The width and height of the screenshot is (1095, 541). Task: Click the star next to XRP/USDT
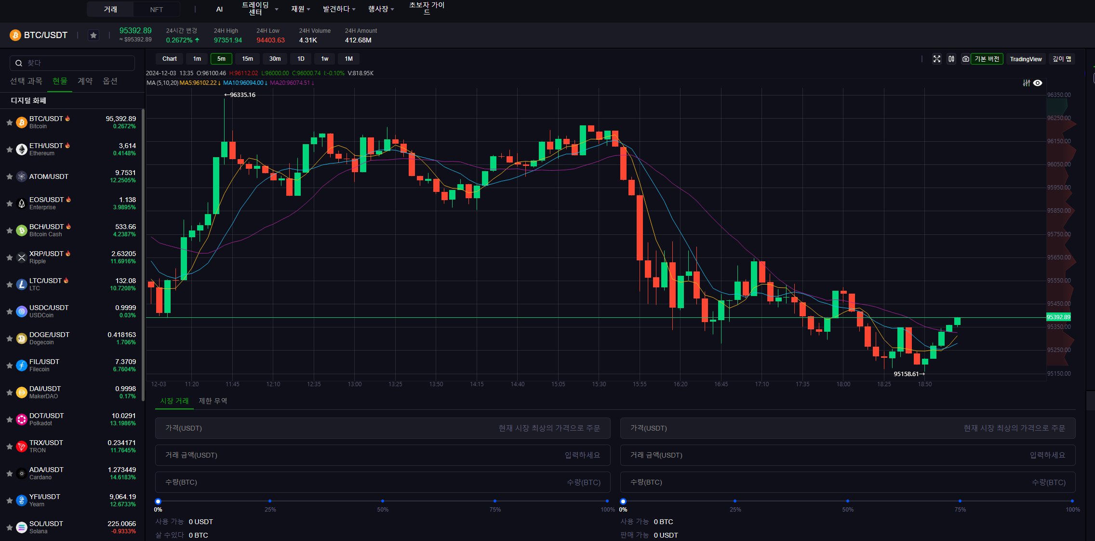tap(9, 257)
